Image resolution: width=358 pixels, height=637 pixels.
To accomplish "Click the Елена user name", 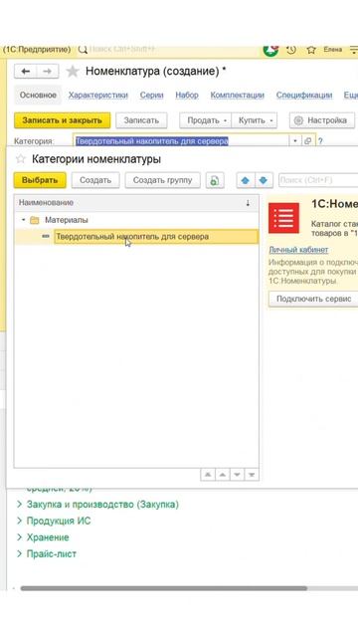I will pyautogui.click(x=332, y=50).
